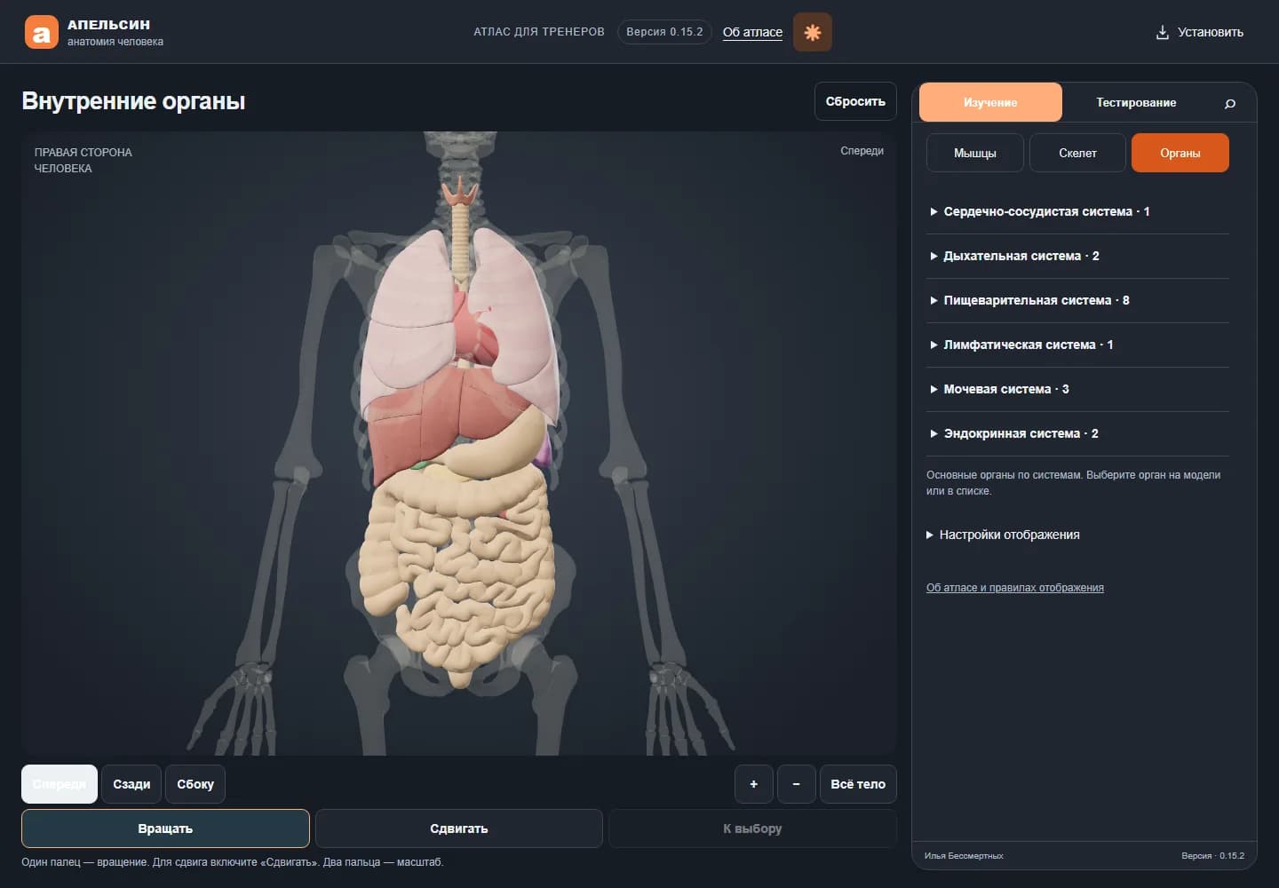Toggle the orange sun theme icon
The width and height of the screenshot is (1279, 888).
(x=812, y=32)
